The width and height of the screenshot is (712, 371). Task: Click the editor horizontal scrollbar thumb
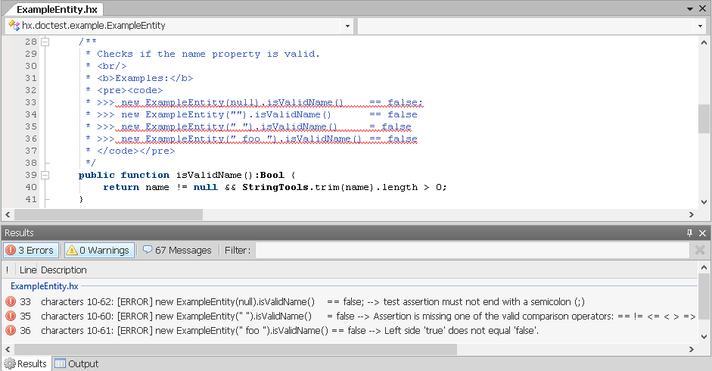pos(108,214)
